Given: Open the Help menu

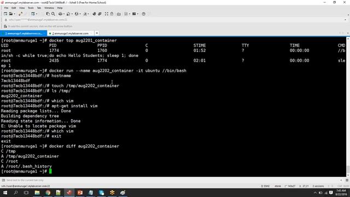Looking at the screenshot, I should coord(60,8).
